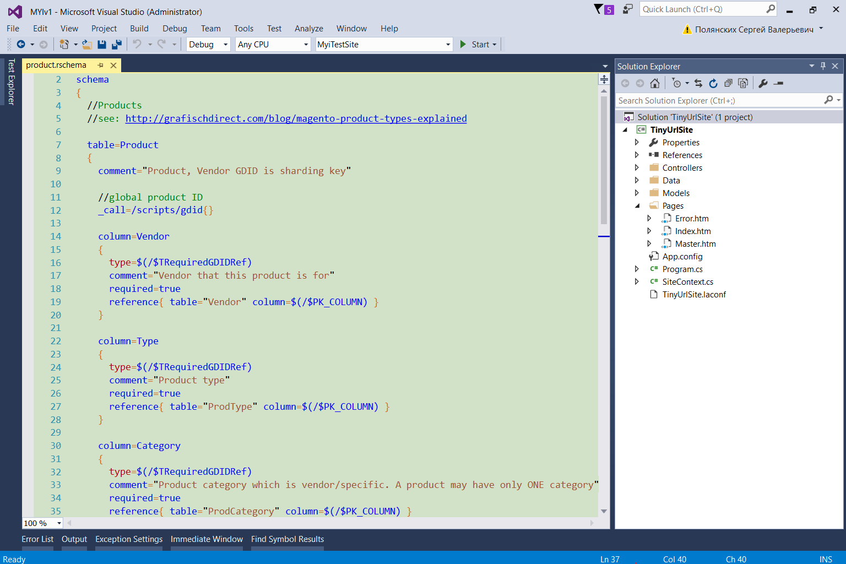Toggle auto-hide pin on Solution Explorer
This screenshot has height=564, width=846.
point(823,66)
